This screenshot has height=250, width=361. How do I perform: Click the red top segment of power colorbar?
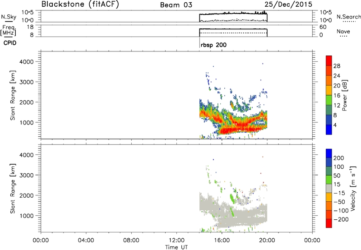pos(329,60)
